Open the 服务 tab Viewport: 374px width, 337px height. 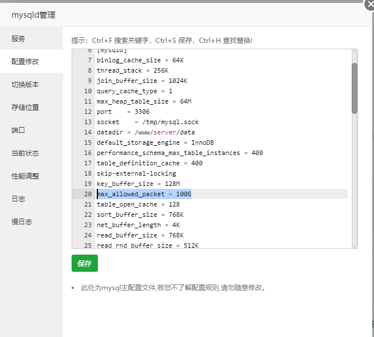(x=32, y=38)
